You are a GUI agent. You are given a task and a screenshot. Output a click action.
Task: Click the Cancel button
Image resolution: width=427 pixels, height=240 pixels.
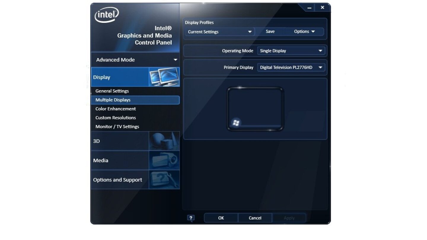[255, 218]
